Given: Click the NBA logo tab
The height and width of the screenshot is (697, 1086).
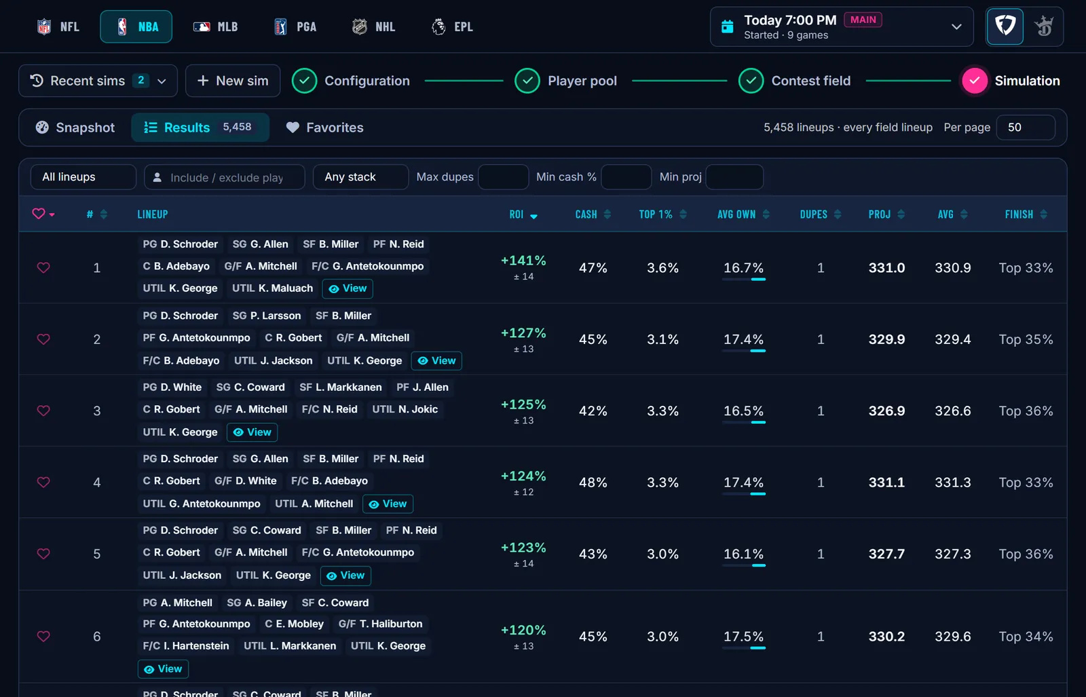Looking at the screenshot, I should (x=136, y=27).
